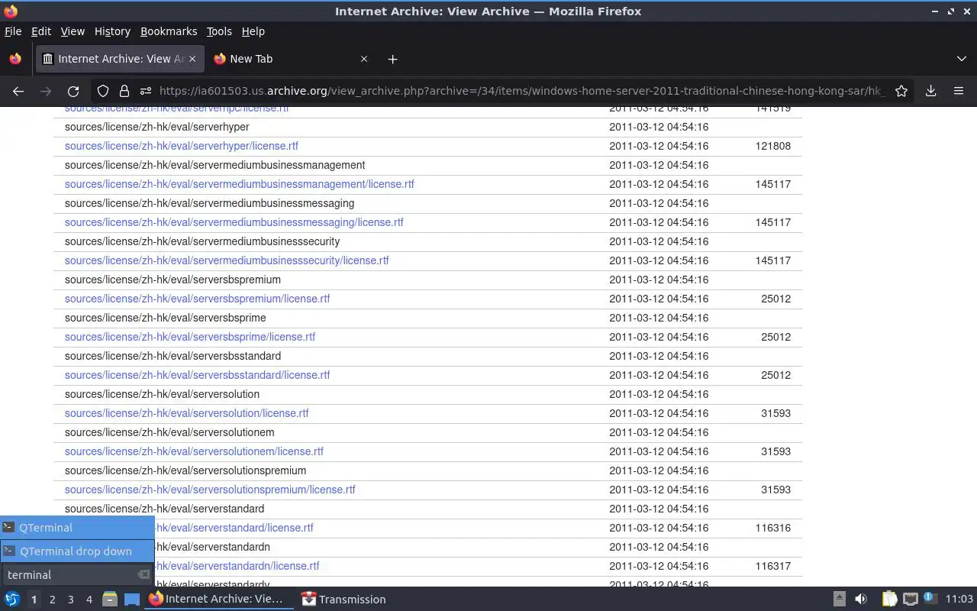
Task: Switch to virtual desktop 1
Action: tap(34, 600)
